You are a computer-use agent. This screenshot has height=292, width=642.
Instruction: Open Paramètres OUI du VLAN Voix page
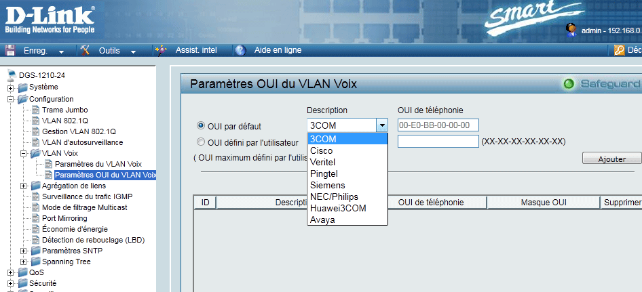[x=106, y=175]
